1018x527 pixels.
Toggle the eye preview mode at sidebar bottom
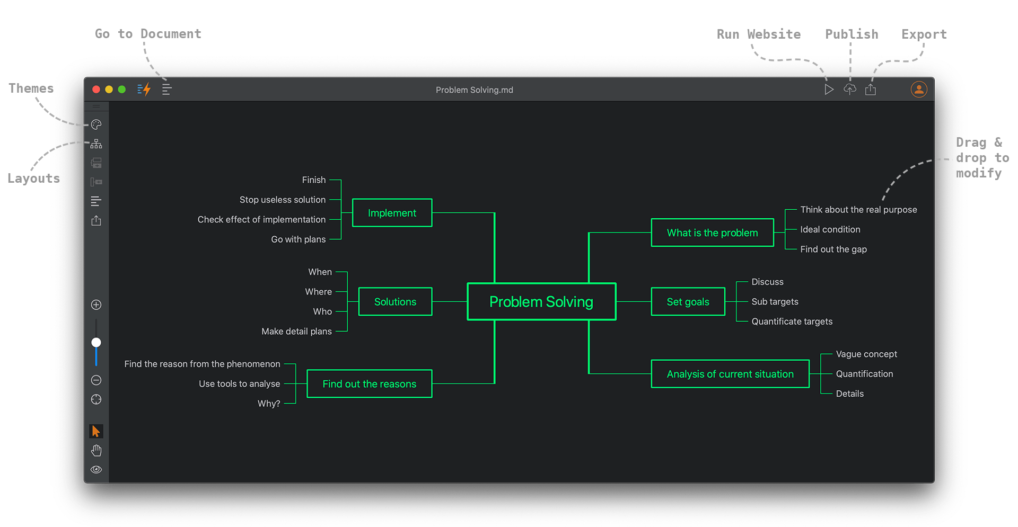coord(96,469)
